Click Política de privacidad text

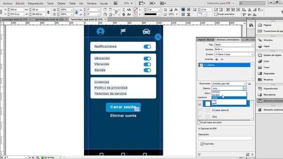111,88
